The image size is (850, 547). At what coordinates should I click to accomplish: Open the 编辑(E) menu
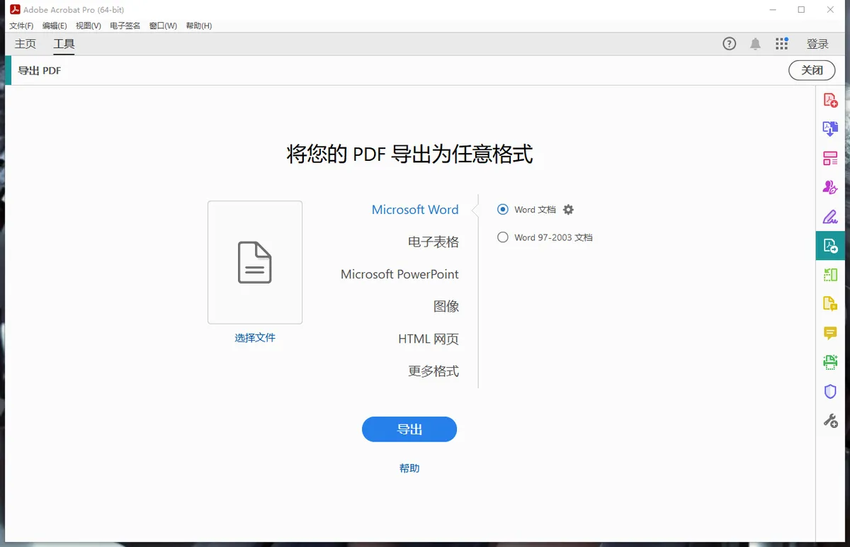[55, 26]
